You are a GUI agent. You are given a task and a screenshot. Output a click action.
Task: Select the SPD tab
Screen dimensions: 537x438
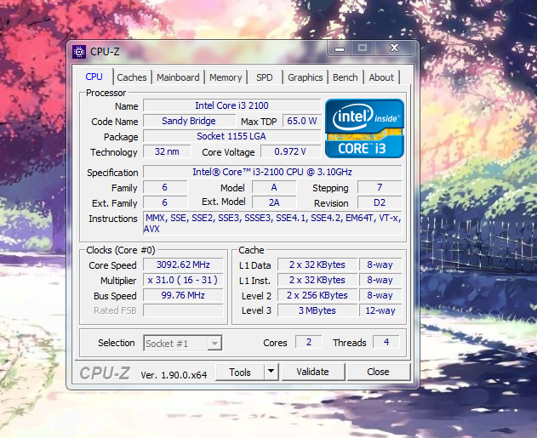(x=265, y=77)
